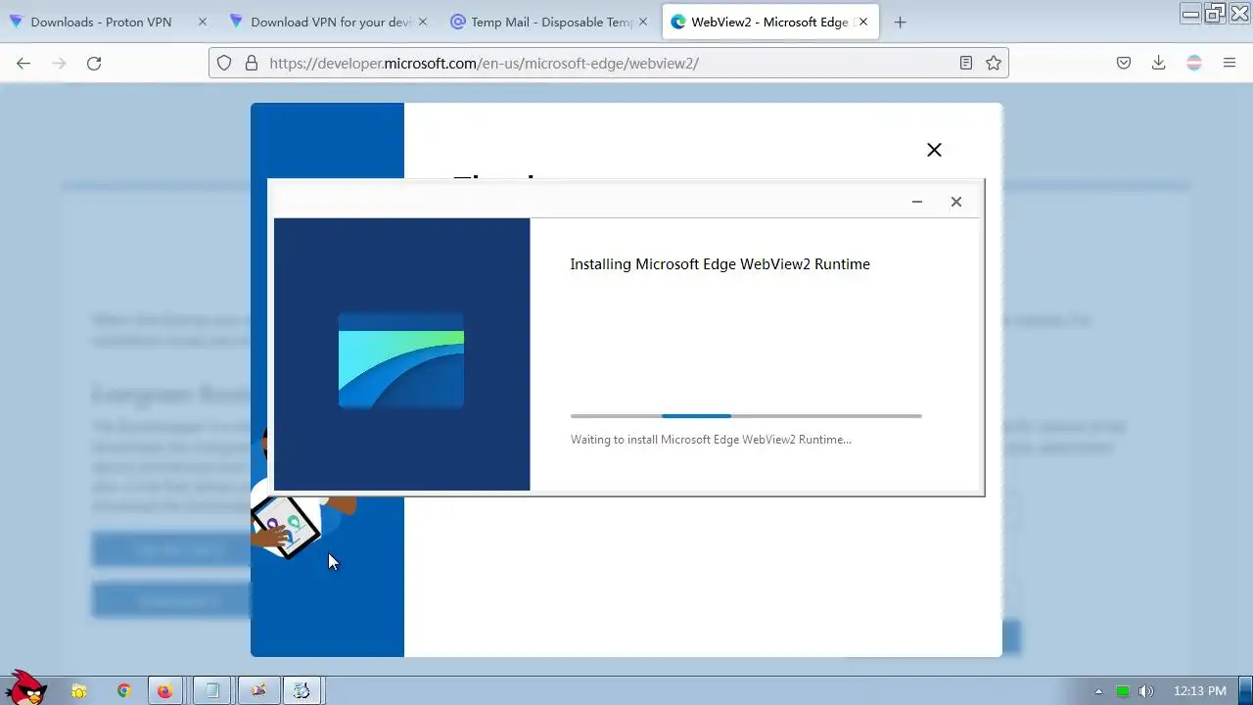Click 'Waiting to install Microsoft Edge WebView2 Runtime...' status
This screenshot has width=1253, height=705.
[x=711, y=440]
